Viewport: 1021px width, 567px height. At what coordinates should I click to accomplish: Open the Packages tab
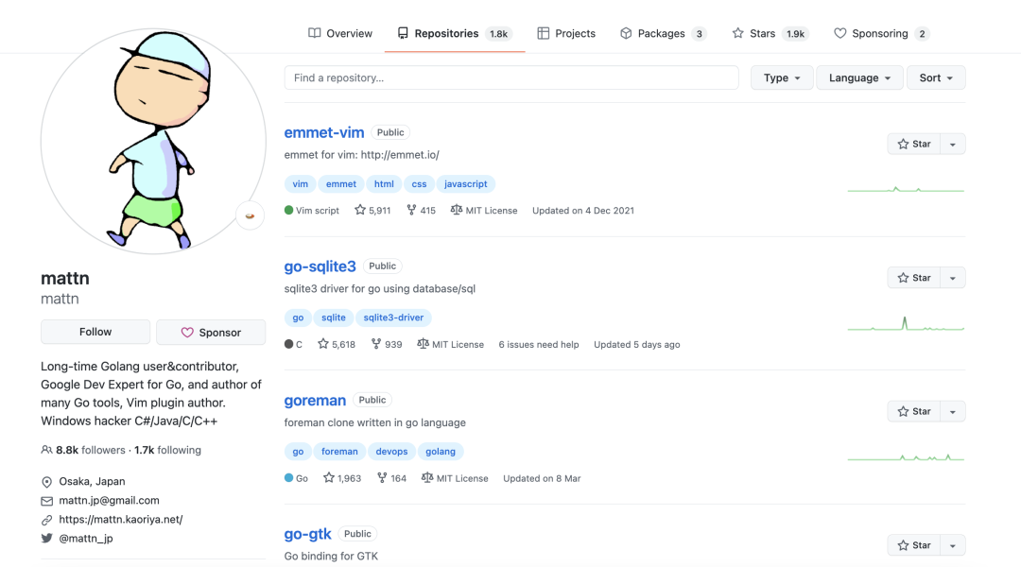tap(663, 33)
